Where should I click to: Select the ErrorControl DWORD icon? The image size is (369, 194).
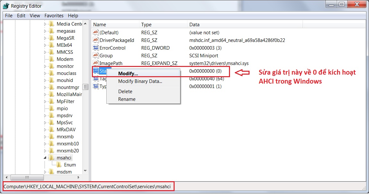[x=95, y=48]
